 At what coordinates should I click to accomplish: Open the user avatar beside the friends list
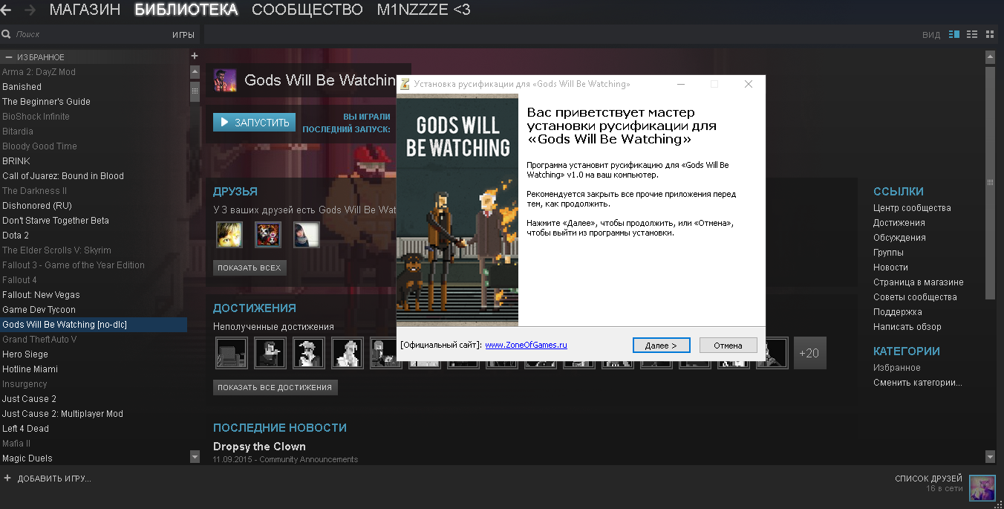tap(982, 488)
